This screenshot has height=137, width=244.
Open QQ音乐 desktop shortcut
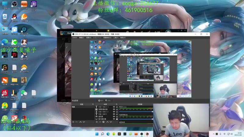[x=5, y=107]
